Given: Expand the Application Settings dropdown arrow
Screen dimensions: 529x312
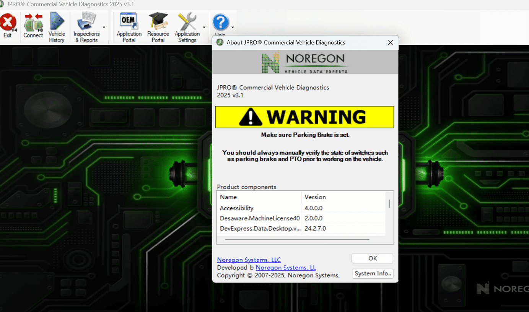Looking at the screenshot, I should 204,28.
